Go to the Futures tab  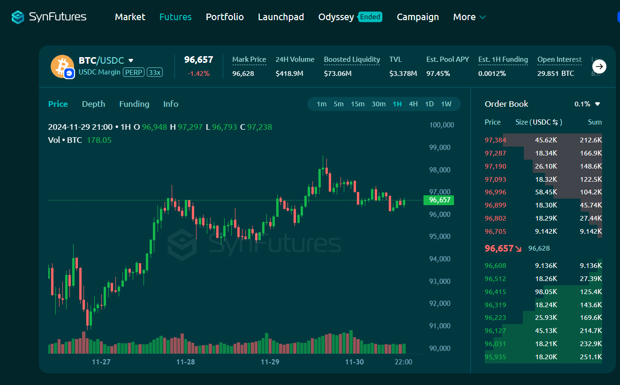[x=175, y=17]
